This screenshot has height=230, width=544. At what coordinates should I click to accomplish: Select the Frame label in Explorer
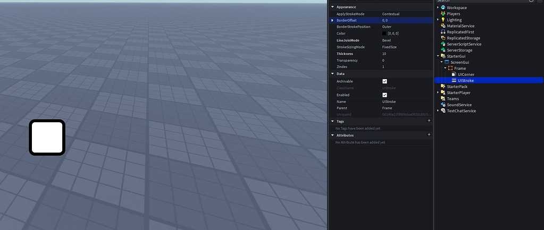pos(460,68)
